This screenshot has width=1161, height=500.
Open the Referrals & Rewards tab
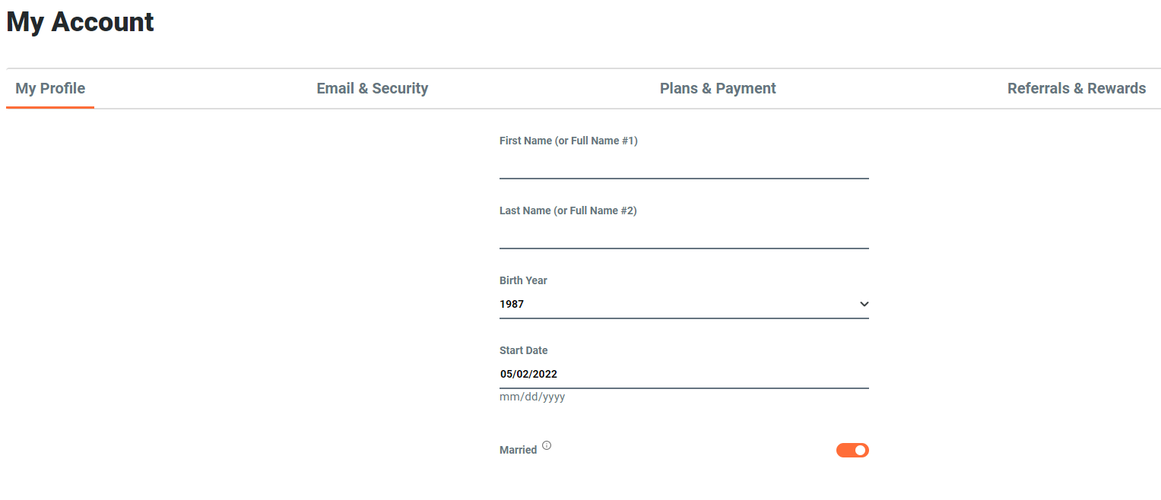pos(1076,88)
